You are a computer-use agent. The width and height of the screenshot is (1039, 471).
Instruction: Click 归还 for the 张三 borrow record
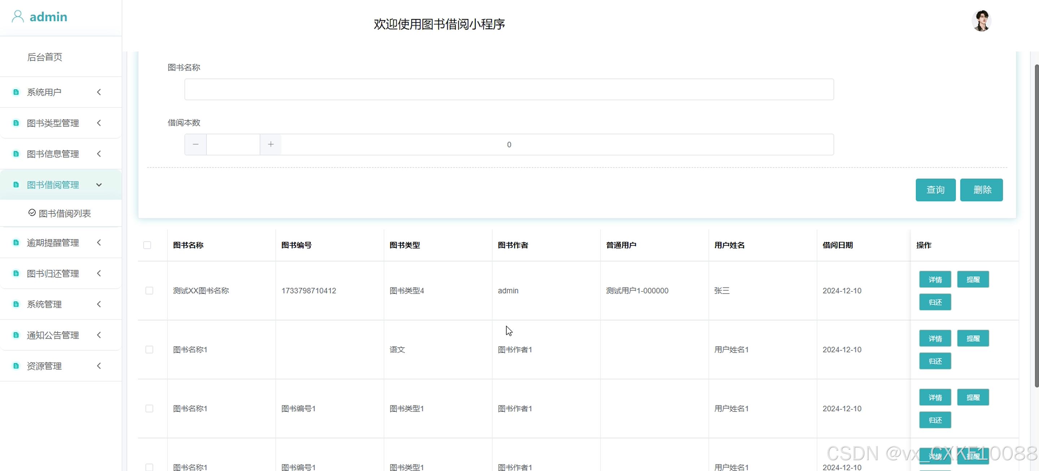click(x=935, y=302)
